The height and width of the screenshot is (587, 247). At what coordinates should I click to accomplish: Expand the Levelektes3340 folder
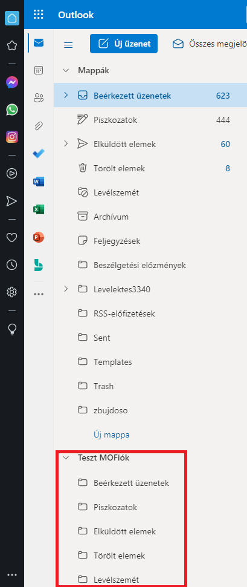(66, 289)
